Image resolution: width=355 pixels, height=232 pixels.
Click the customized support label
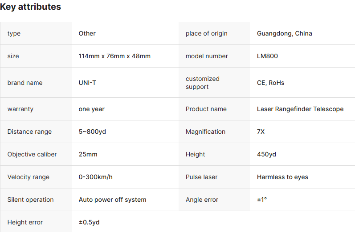pyautogui.click(x=202, y=83)
